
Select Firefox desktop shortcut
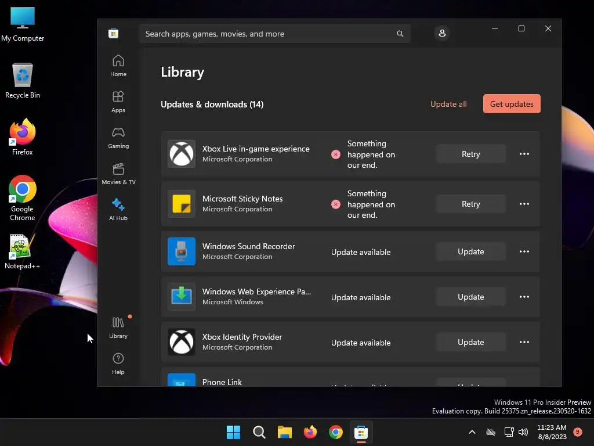tap(23, 137)
